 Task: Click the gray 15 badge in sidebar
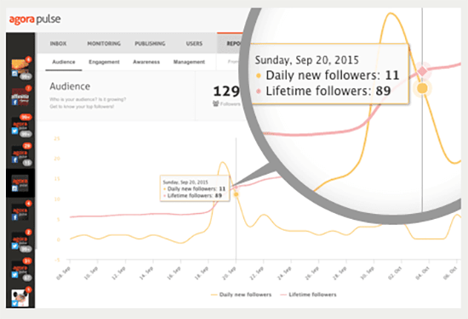pyautogui.click(x=27, y=163)
